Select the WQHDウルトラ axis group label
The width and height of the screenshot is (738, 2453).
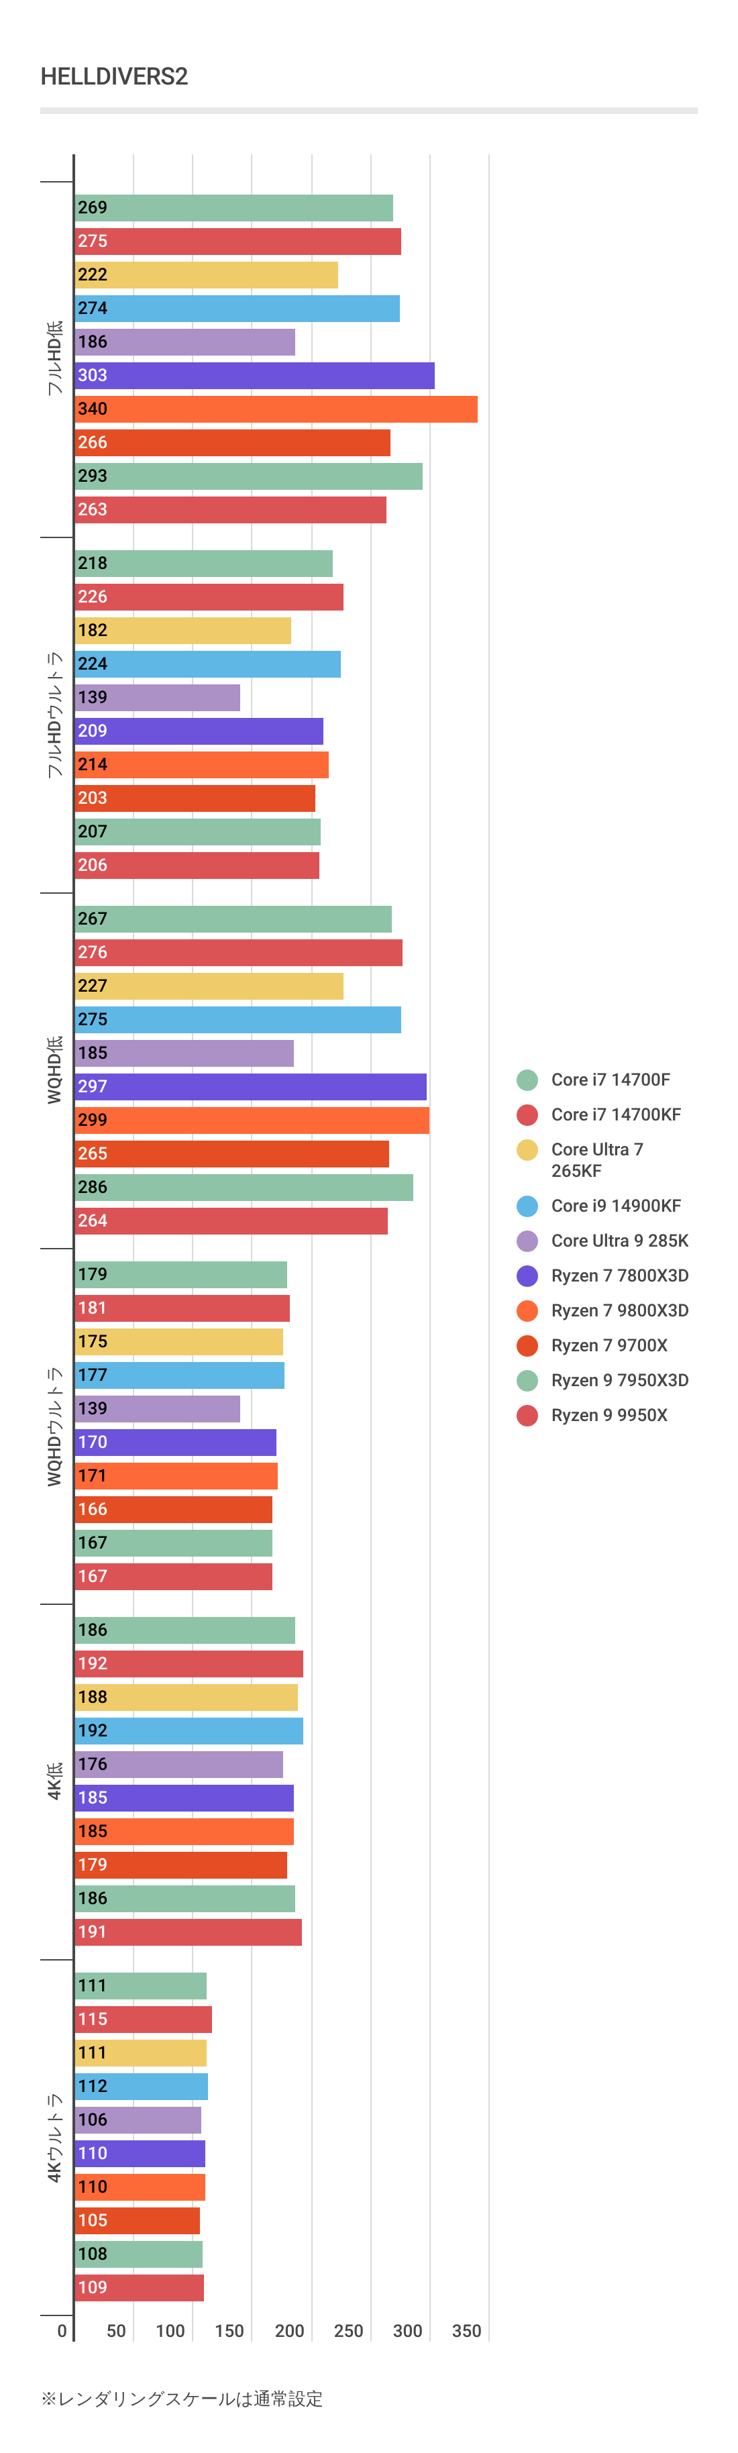(55, 1426)
